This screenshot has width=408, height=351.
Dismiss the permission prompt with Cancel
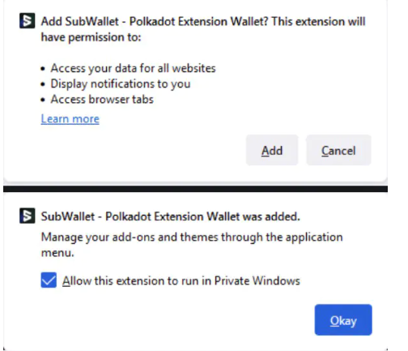click(x=338, y=150)
